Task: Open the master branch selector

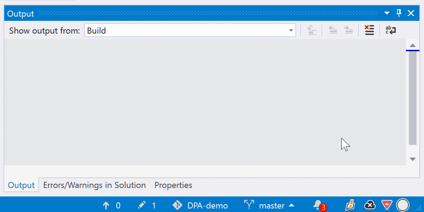Action: (x=269, y=205)
